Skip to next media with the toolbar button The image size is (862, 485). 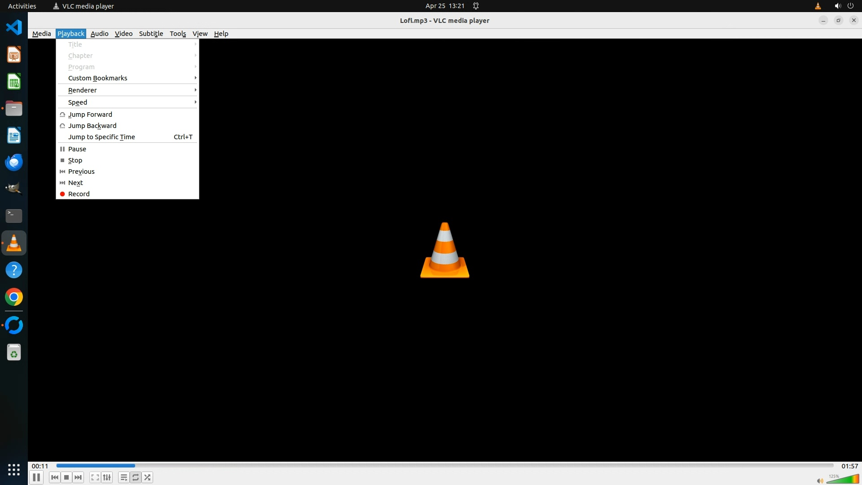(x=78, y=477)
